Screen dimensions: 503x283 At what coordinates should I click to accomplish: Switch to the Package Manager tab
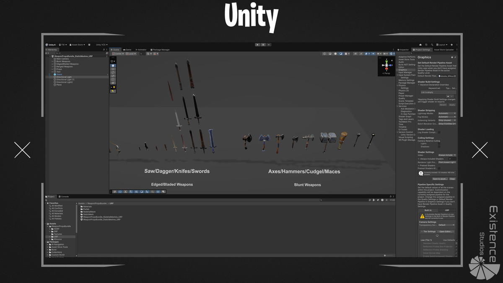tap(160, 49)
